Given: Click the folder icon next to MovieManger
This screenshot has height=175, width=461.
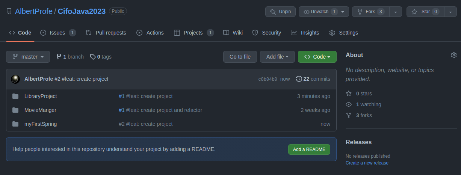Looking at the screenshot, I should tap(15, 110).
